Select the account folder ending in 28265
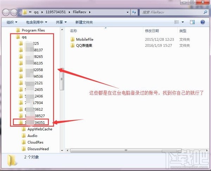The image size is (211, 171). pos(31,57)
